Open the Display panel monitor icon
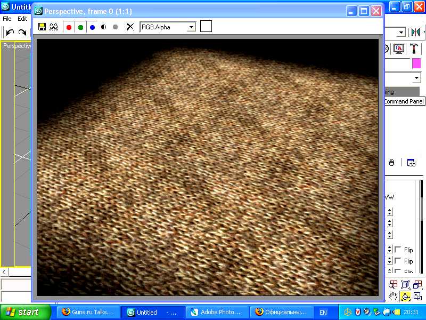This screenshot has height=320, width=426. pos(398,49)
